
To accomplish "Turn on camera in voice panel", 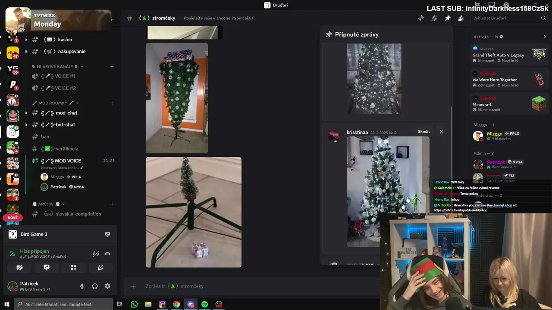I will pyautogui.click(x=19, y=267).
